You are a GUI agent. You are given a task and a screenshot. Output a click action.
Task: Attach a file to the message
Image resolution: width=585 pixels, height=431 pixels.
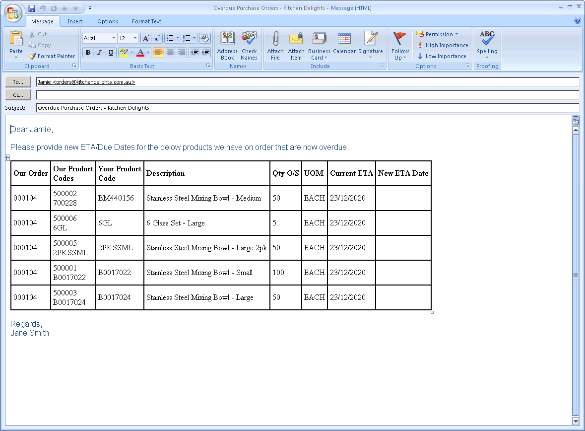275,45
